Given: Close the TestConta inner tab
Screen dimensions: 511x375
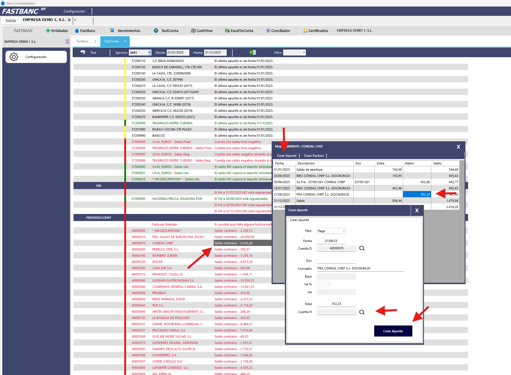Looking at the screenshot, I should (x=125, y=41).
